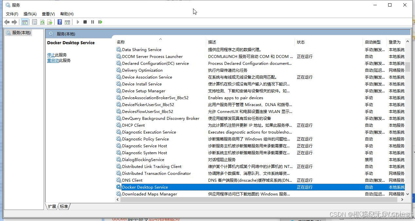The image size is (415, 221).
Task: Click the Refresh toolbar icon
Action: 42,22
